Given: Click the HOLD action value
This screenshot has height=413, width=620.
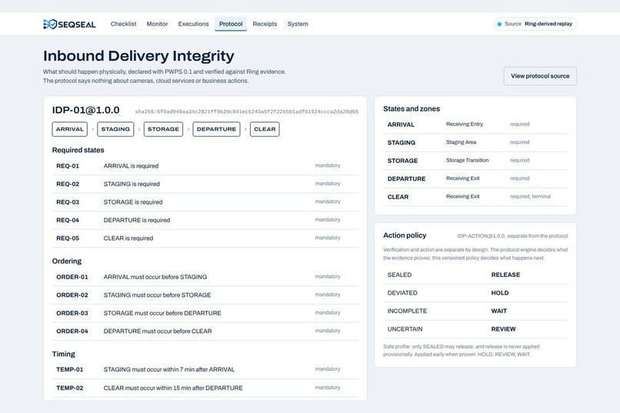Looking at the screenshot, I should tap(500, 293).
